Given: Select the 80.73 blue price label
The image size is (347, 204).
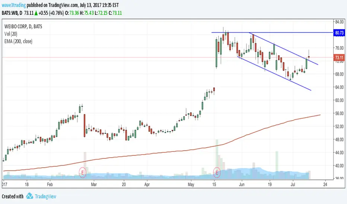Looking at the screenshot, I should click(339, 33).
